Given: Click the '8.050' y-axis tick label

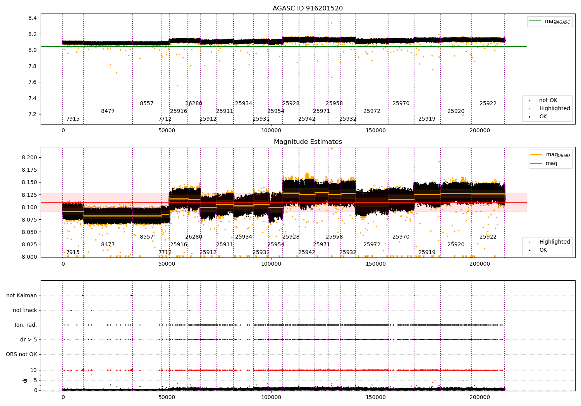Looking at the screenshot, I should coord(29,232).
